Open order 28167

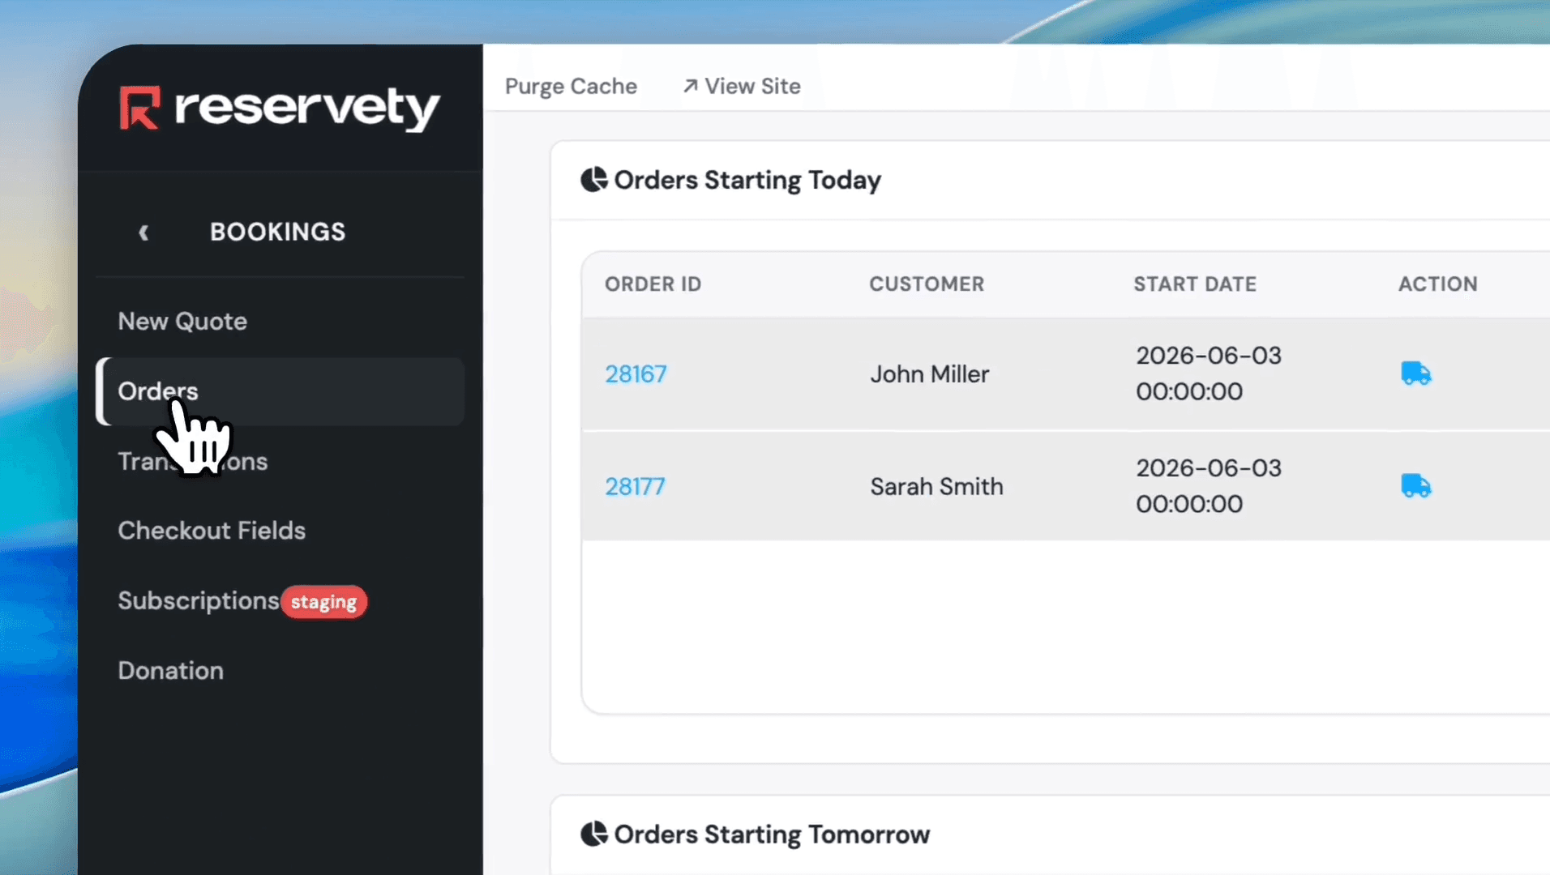(636, 374)
